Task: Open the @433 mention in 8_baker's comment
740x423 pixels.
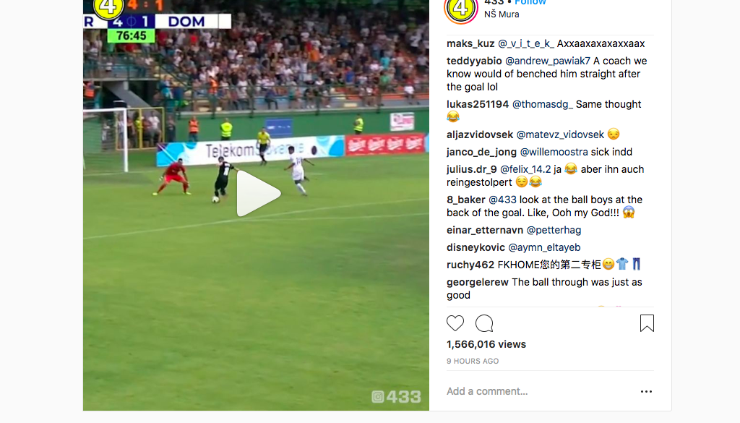Action: pyautogui.click(x=502, y=200)
